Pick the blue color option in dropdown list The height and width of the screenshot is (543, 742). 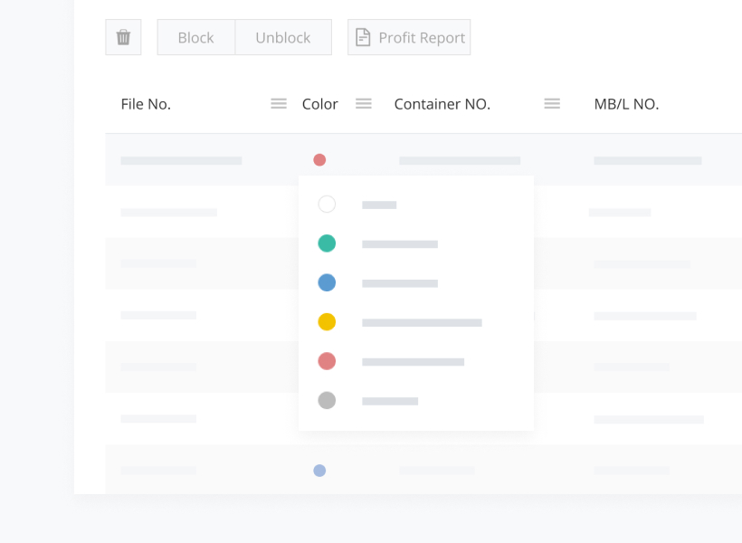tap(328, 283)
